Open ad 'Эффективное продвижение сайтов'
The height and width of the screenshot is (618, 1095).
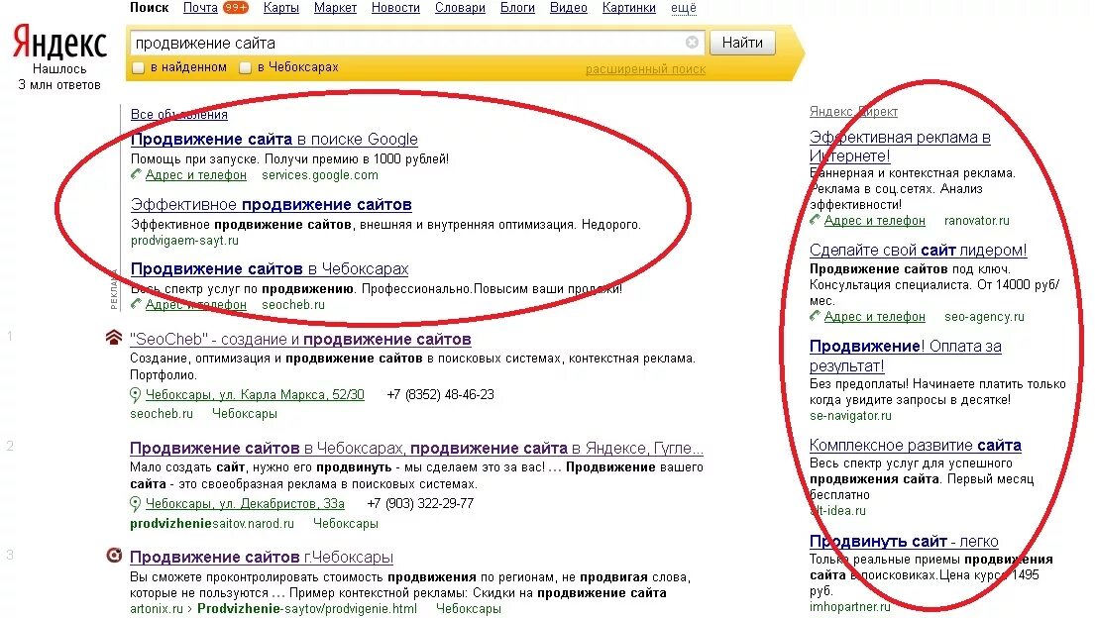tap(271, 205)
